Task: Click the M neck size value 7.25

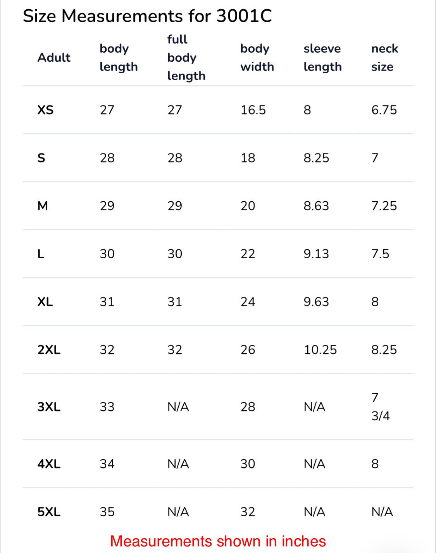Action: tap(384, 206)
